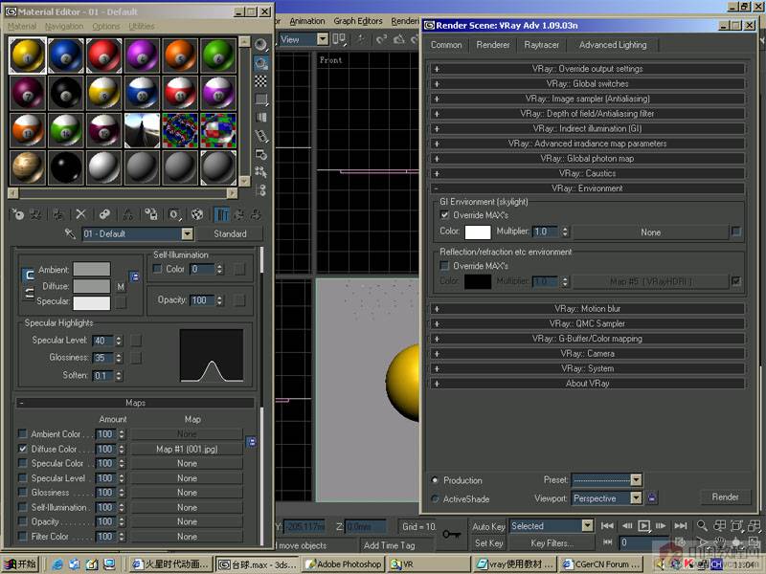Switch to Advanced Lighting tab
This screenshot has height=574, width=766.
coord(613,45)
